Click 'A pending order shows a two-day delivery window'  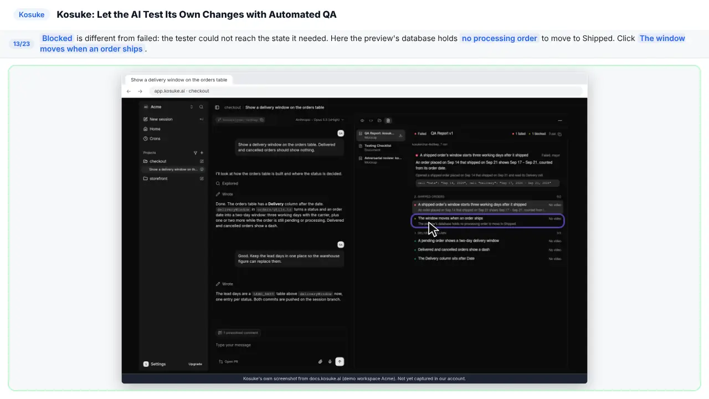click(x=459, y=241)
